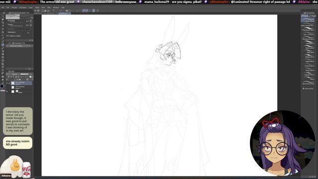Expand the Brush Size options stepper
The width and height of the screenshot is (318, 179).
click(31, 21)
